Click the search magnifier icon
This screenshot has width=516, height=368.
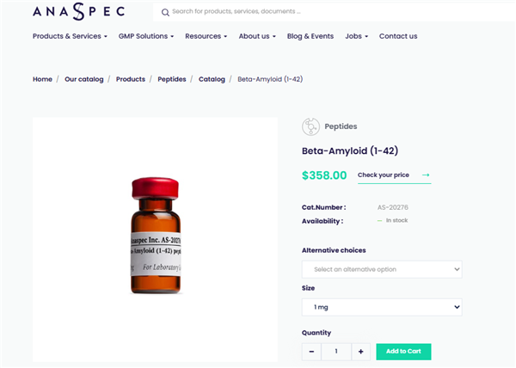[165, 12]
